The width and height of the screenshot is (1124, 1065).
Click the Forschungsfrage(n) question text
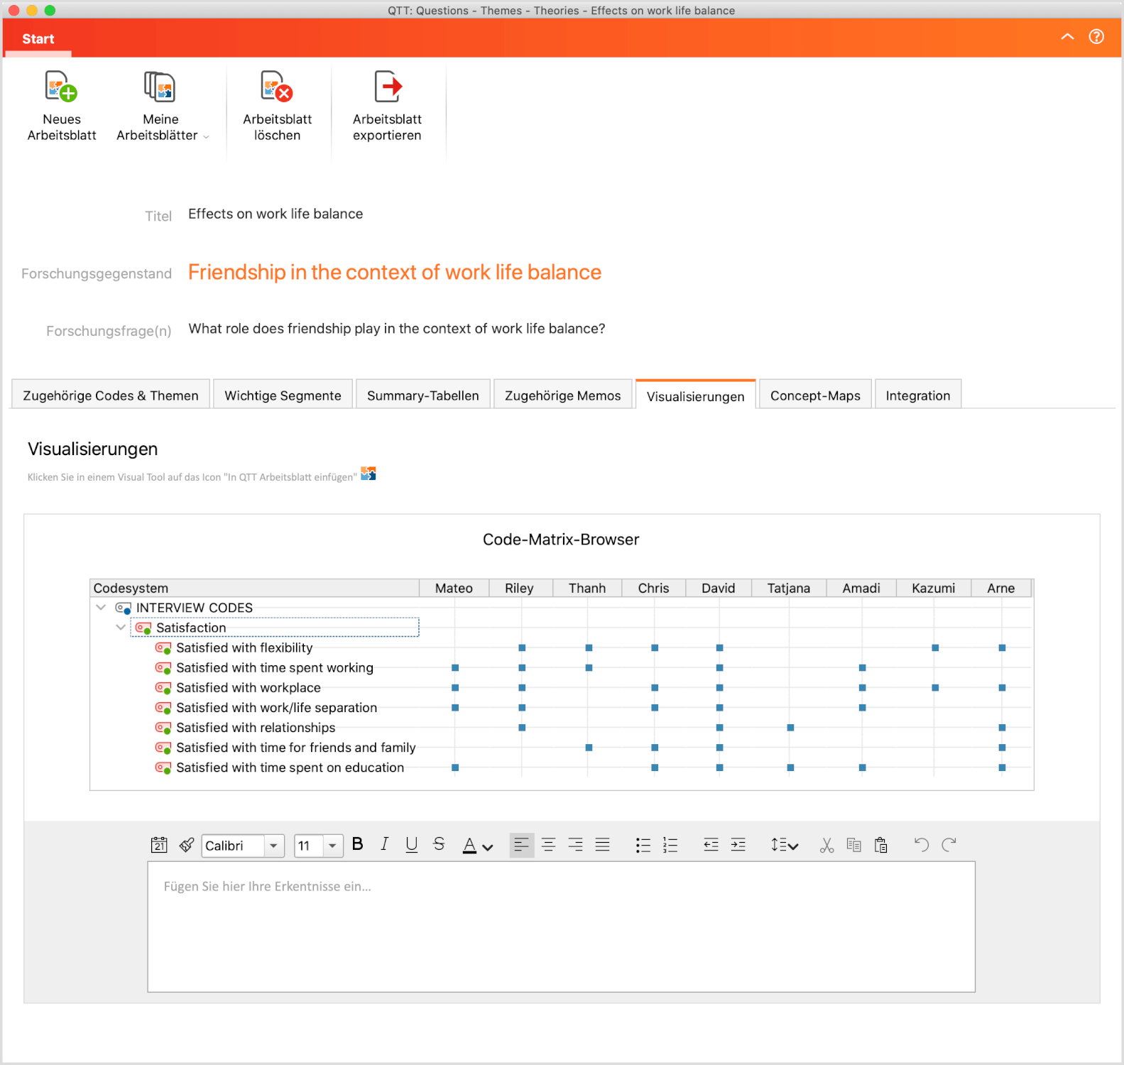coord(397,329)
